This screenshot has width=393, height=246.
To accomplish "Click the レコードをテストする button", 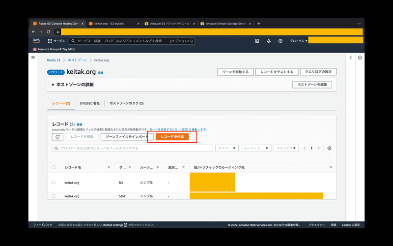I will (277, 72).
